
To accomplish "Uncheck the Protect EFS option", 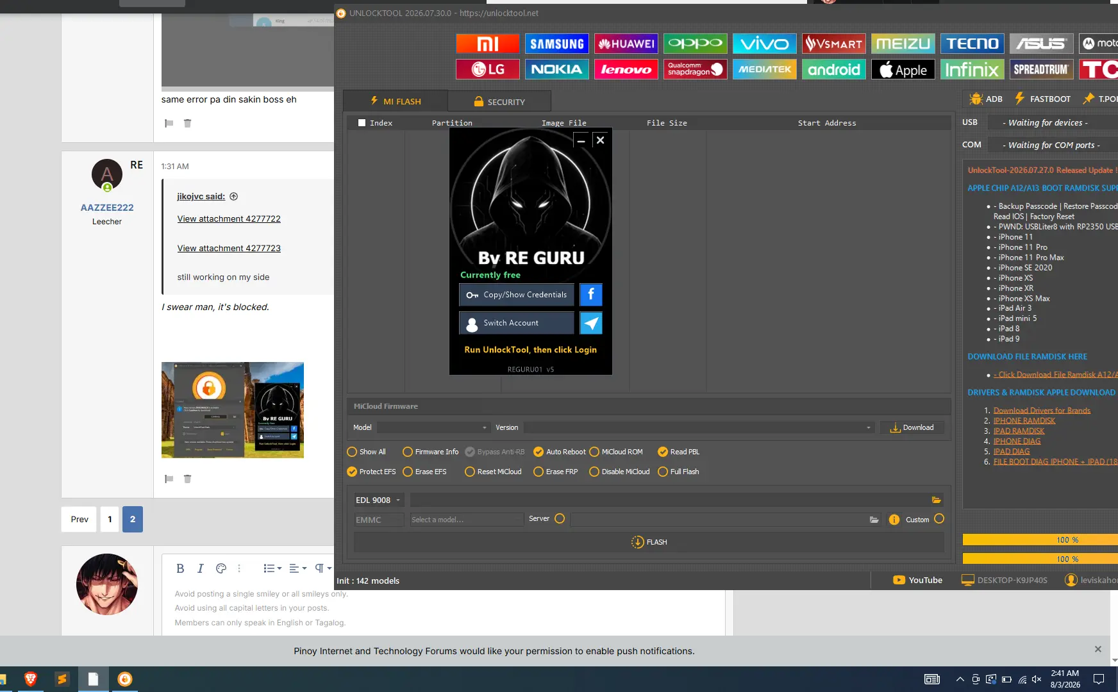I will pos(371,472).
